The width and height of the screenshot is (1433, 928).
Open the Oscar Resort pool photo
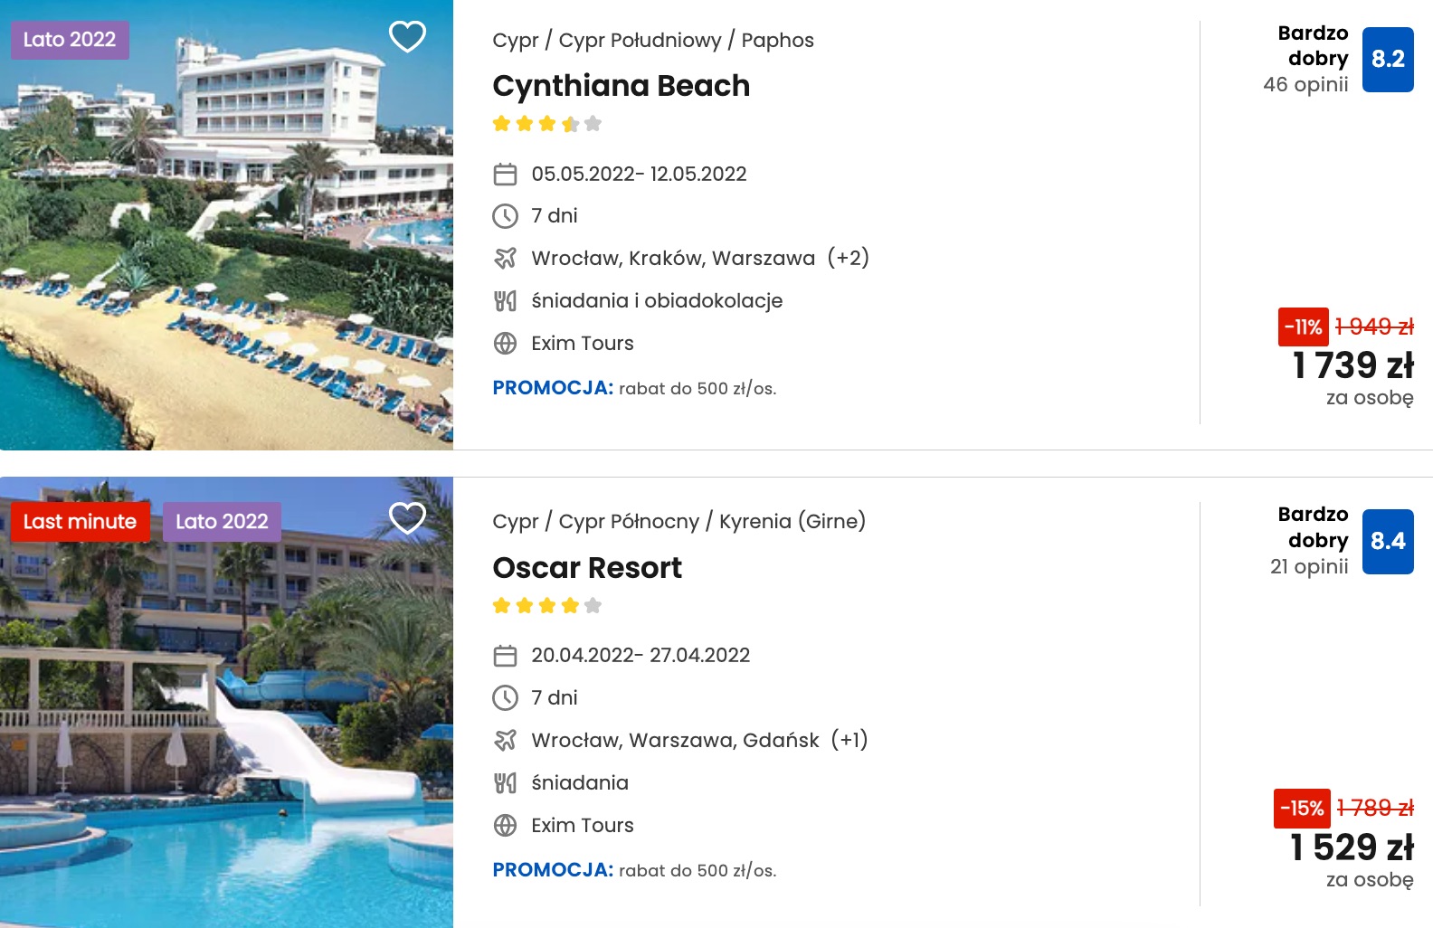click(x=226, y=702)
